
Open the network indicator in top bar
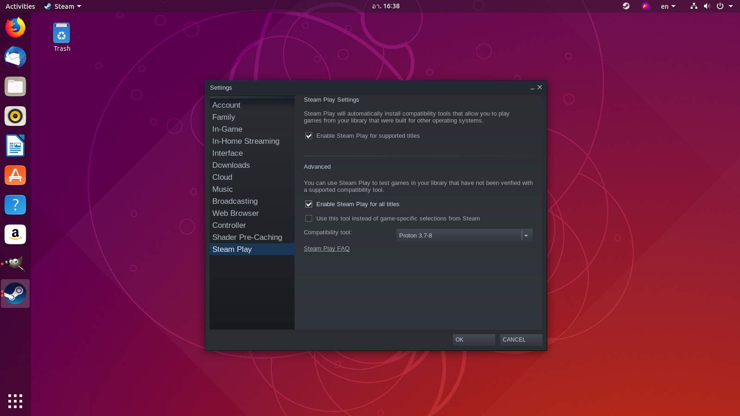694,6
